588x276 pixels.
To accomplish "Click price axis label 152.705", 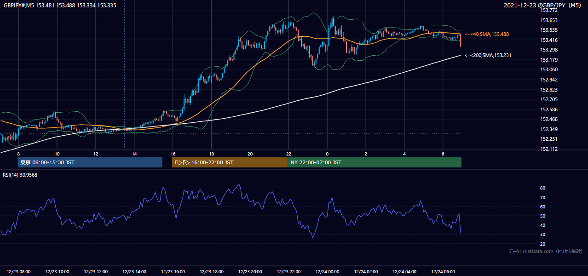I will [548, 99].
